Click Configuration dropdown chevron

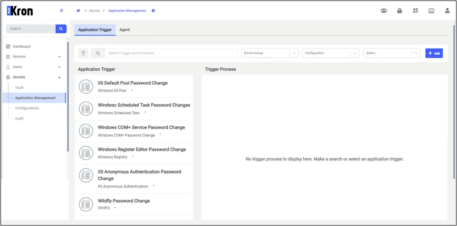(x=355, y=53)
